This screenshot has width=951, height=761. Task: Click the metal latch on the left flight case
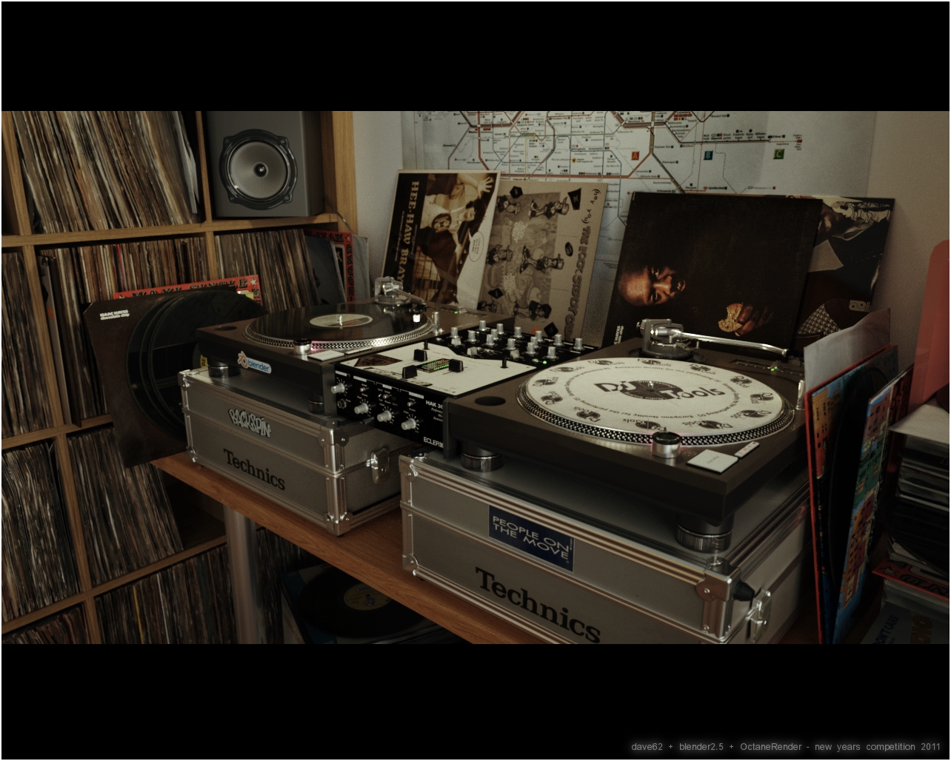pos(380,464)
